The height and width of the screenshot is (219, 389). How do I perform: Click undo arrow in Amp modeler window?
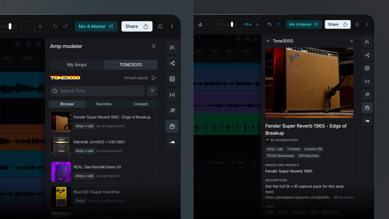55,26
